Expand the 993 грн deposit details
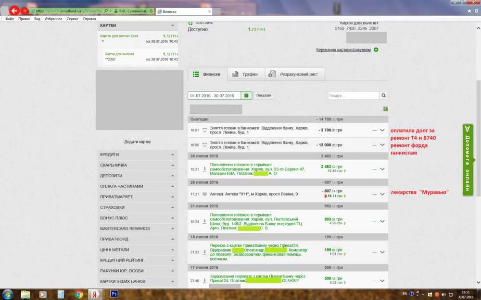The height and width of the screenshot is (300, 481). (x=382, y=221)
